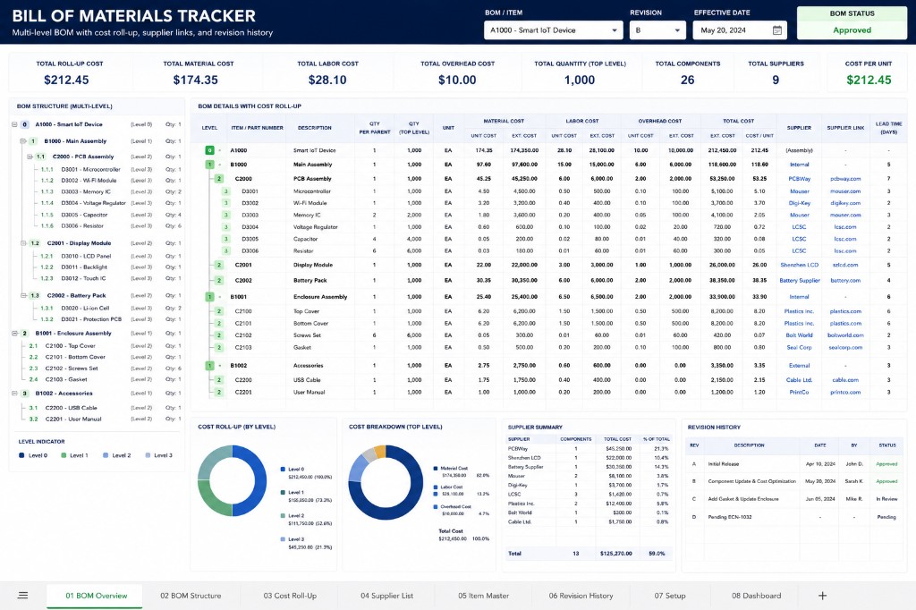Click Plastics Inc. supplier for Top Cover row

(x=799, y=311)
